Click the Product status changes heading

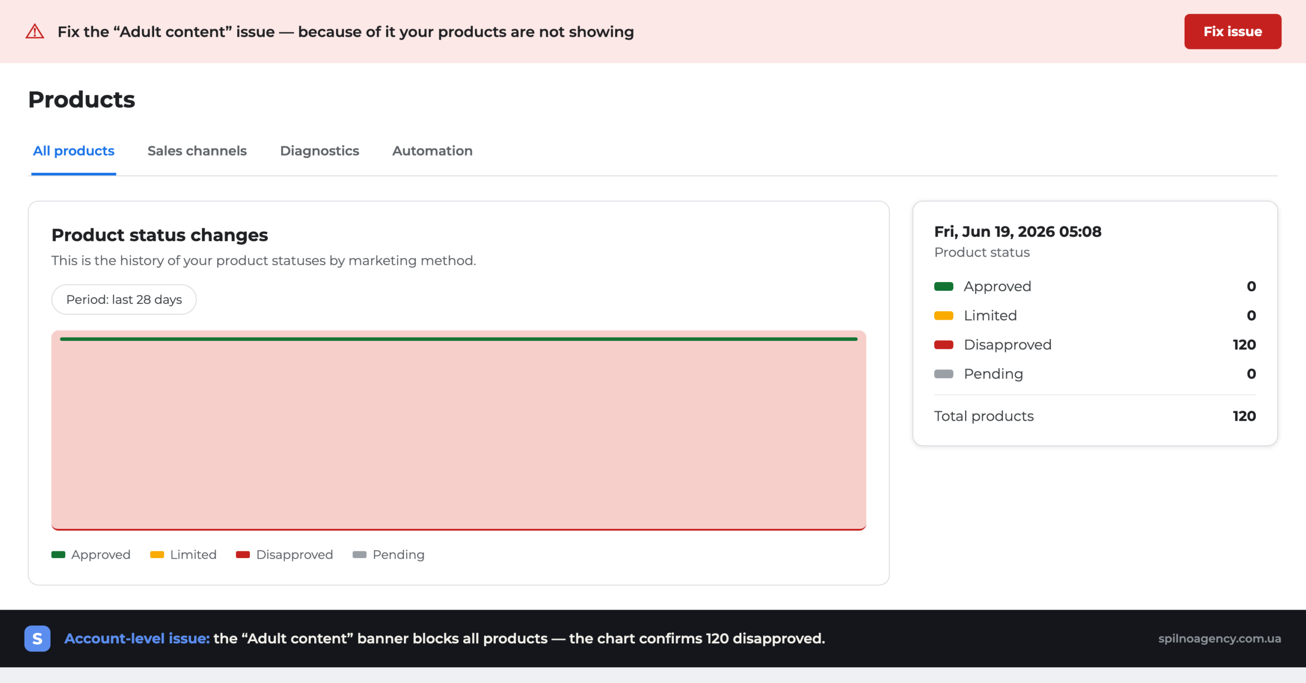point(160,235)
